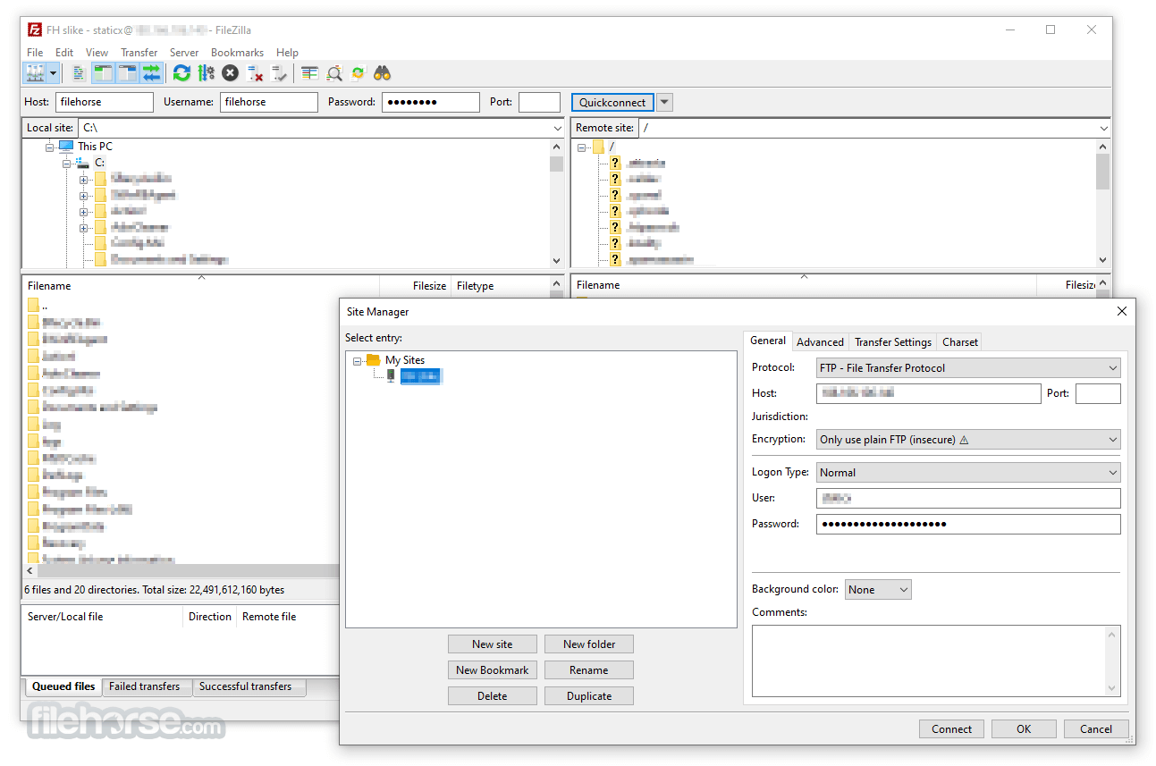The image size is (1156, 766).
Task: Click the Duplicate button
Action: click(x=589, y=695)
